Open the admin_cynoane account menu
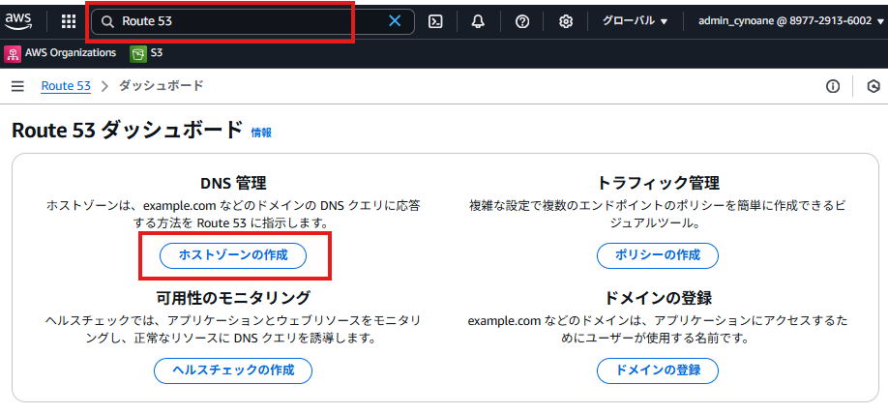 790,21
